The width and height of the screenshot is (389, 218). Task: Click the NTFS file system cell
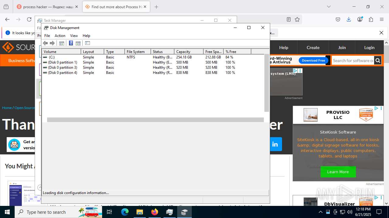click(131, 57)
